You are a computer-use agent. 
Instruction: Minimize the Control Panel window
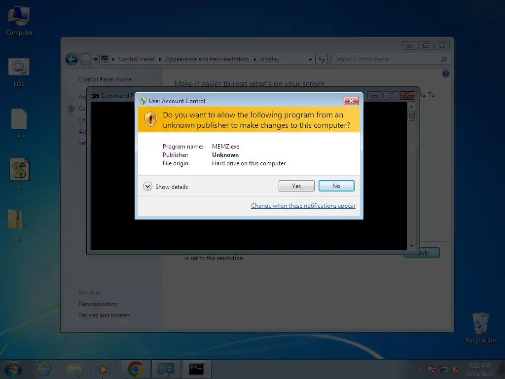click(409, 46)
